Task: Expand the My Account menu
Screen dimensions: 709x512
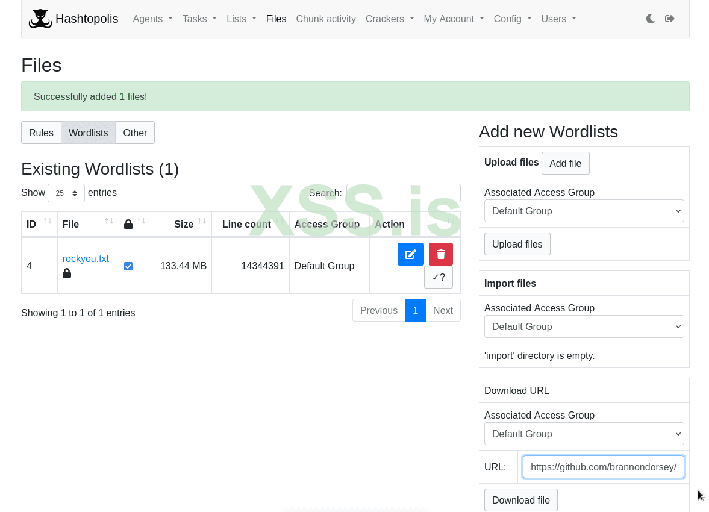Action: pyautogui.click(x=454, y=19)
